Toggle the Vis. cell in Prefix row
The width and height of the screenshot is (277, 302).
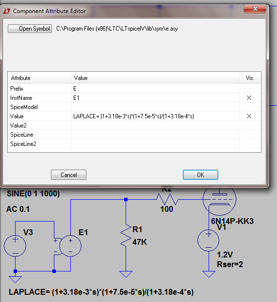[x=250, y=89]
